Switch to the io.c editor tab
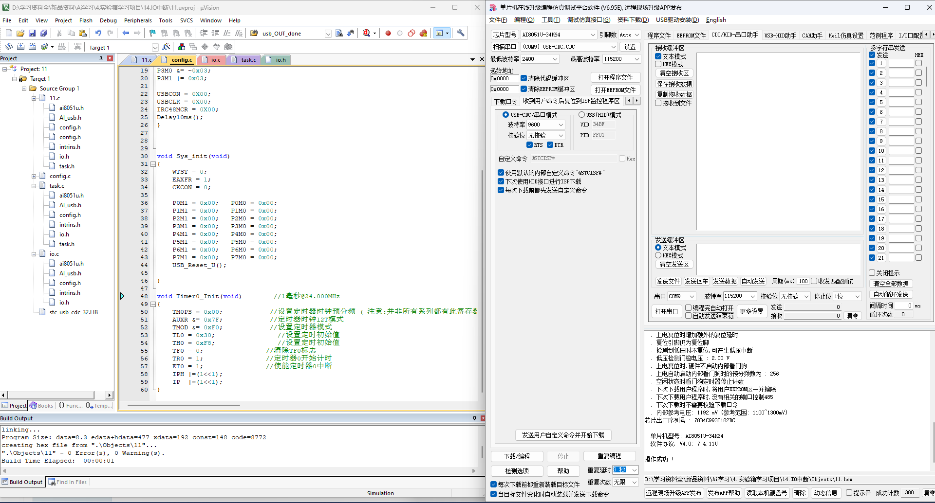This screenshot has height=503, width=935. coord(212,60)
